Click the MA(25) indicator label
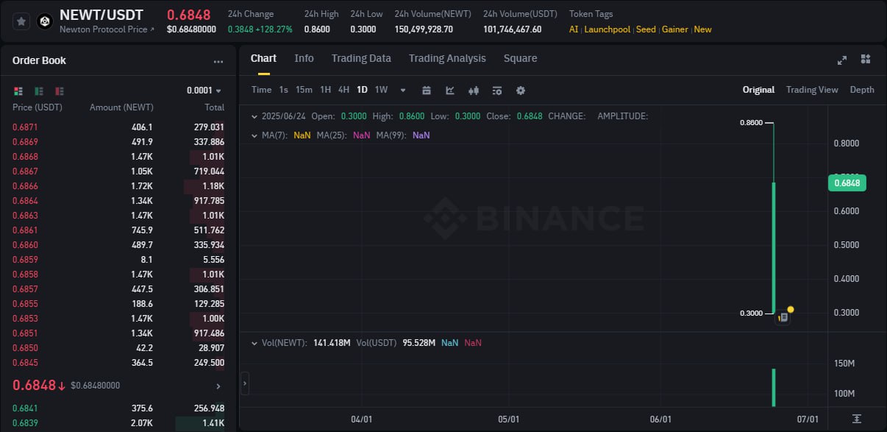 coord(332,135)
